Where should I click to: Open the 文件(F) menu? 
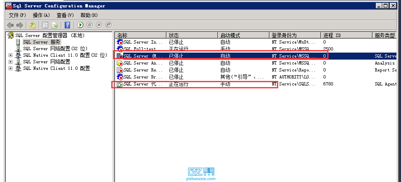tap(17, 15)
